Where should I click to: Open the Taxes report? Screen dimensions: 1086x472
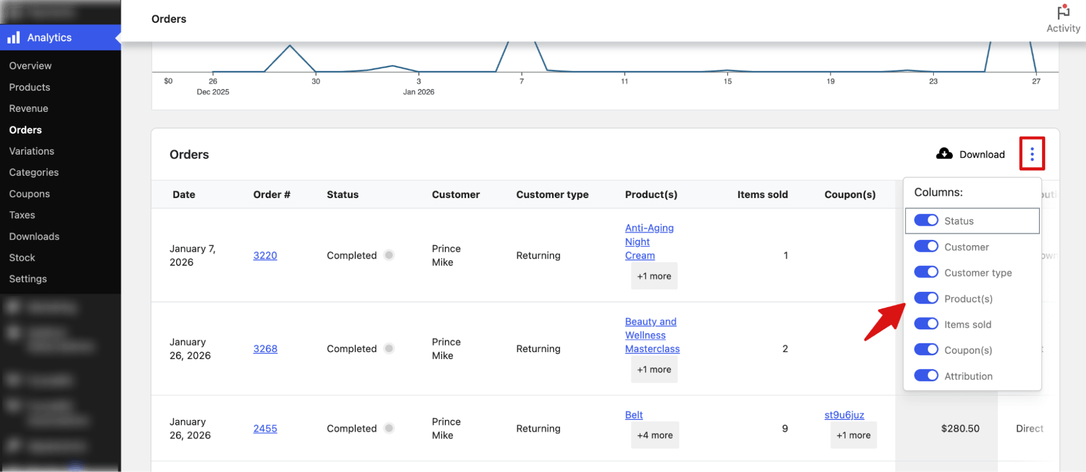[x=22, y=215]
